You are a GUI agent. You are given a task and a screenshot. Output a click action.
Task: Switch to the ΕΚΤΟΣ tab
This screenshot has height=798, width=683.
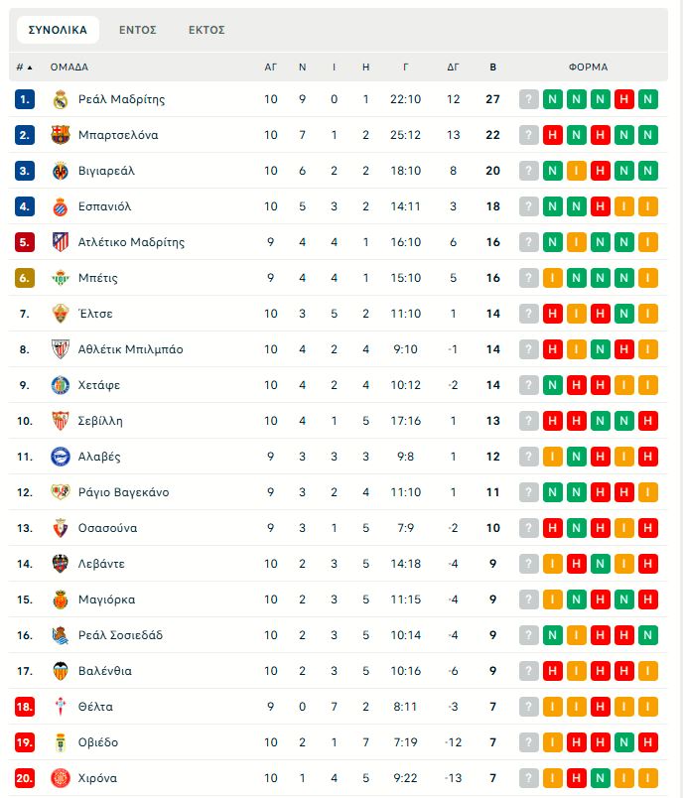(206, 30)
